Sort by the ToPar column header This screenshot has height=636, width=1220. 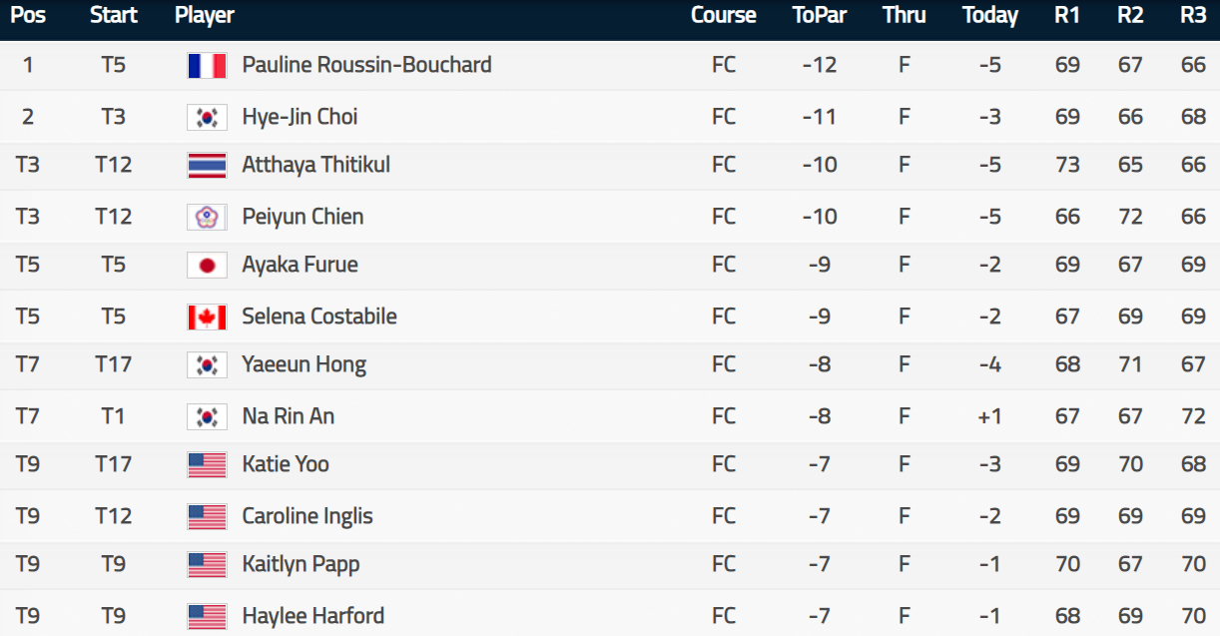pyautogui.click(x=820, y=15)
